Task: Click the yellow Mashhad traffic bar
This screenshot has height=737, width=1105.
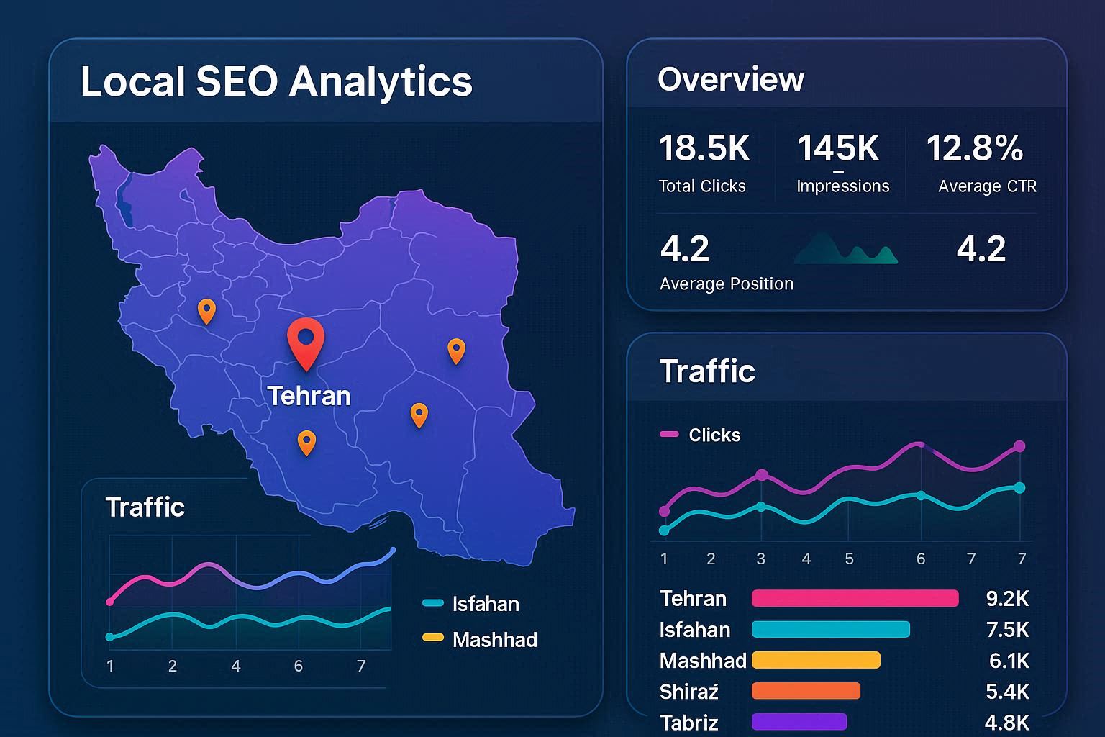Action: [816, 661]
